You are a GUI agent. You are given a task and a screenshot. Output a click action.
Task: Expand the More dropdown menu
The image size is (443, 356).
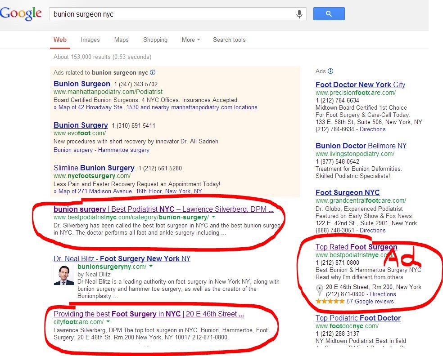tap(191, 40)
